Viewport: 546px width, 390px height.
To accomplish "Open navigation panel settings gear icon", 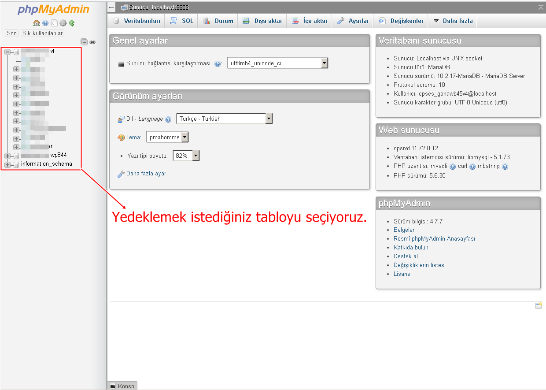I will point(63,23).
